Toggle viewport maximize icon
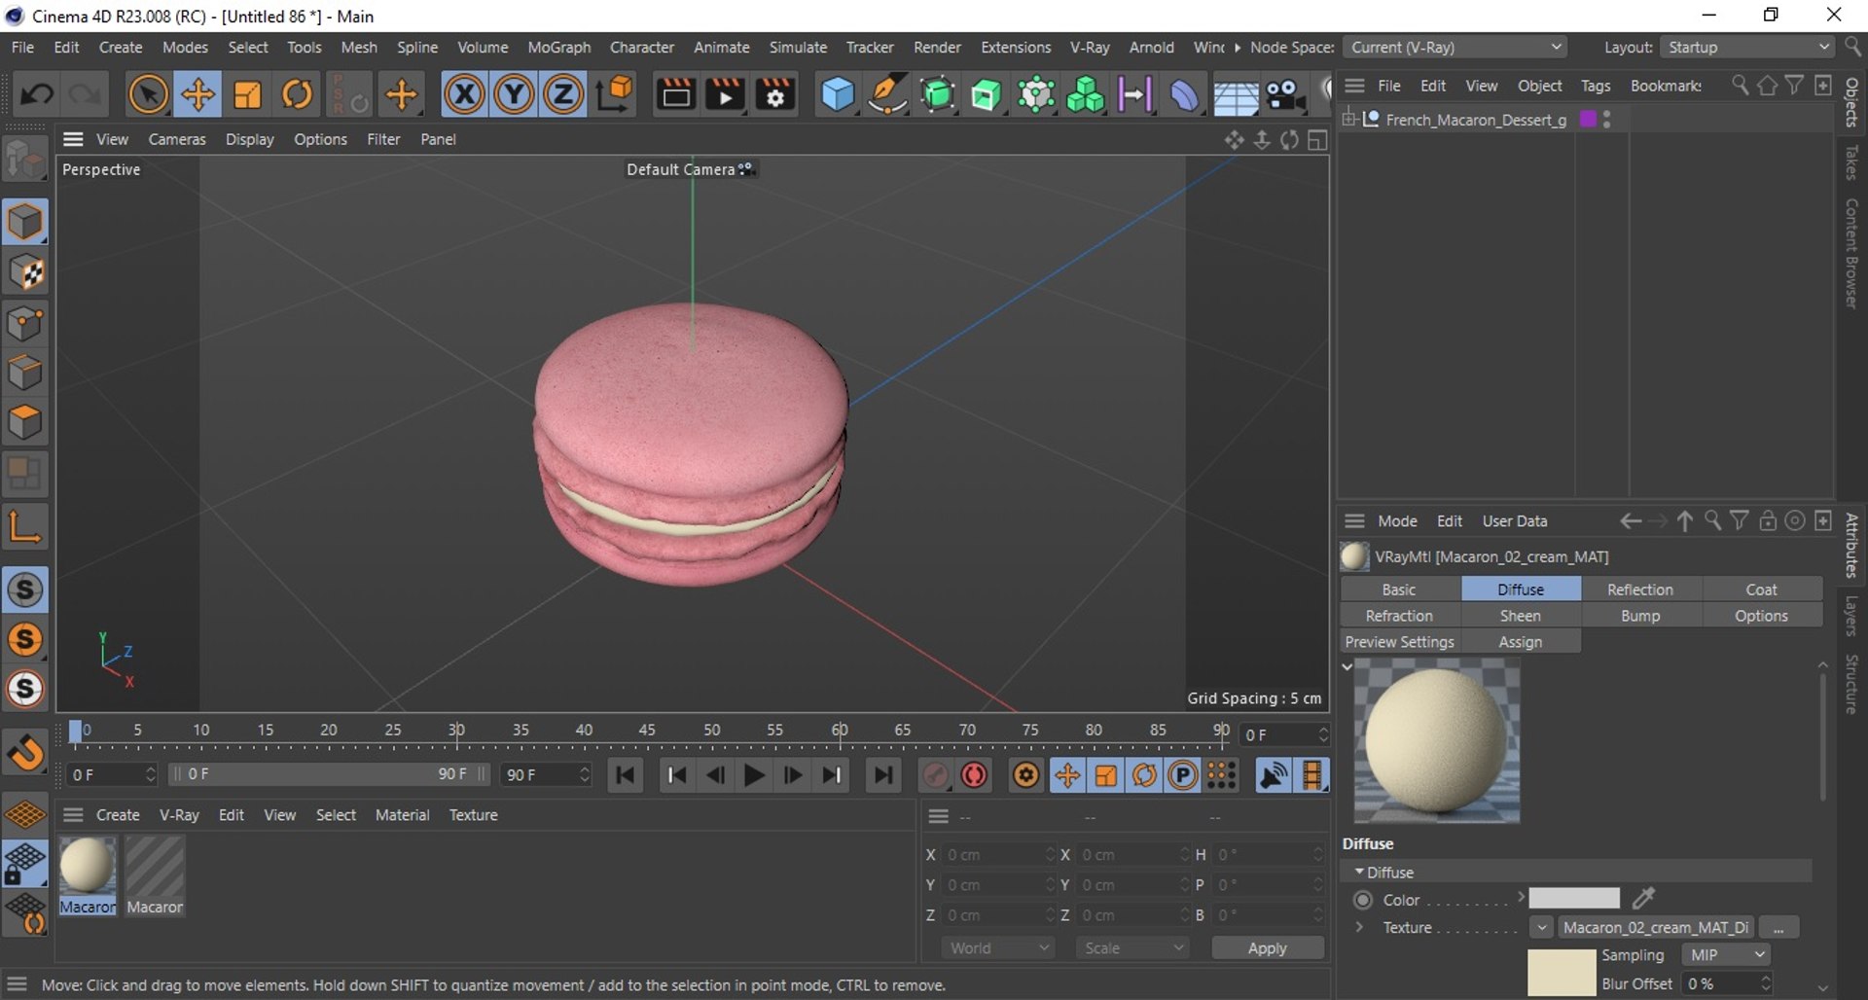 coord(1317,140)
